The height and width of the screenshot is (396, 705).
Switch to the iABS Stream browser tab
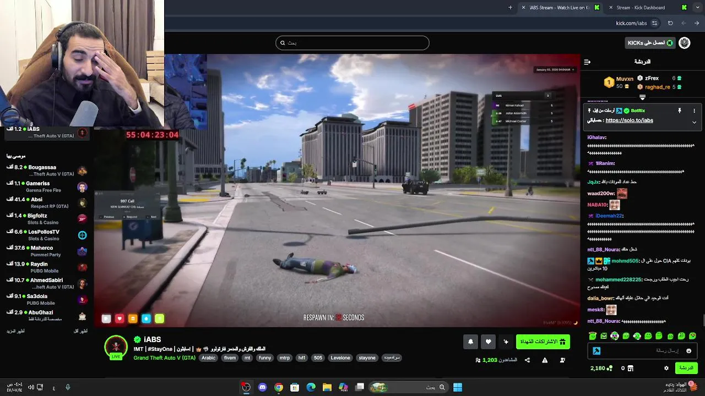pos(559,8)
